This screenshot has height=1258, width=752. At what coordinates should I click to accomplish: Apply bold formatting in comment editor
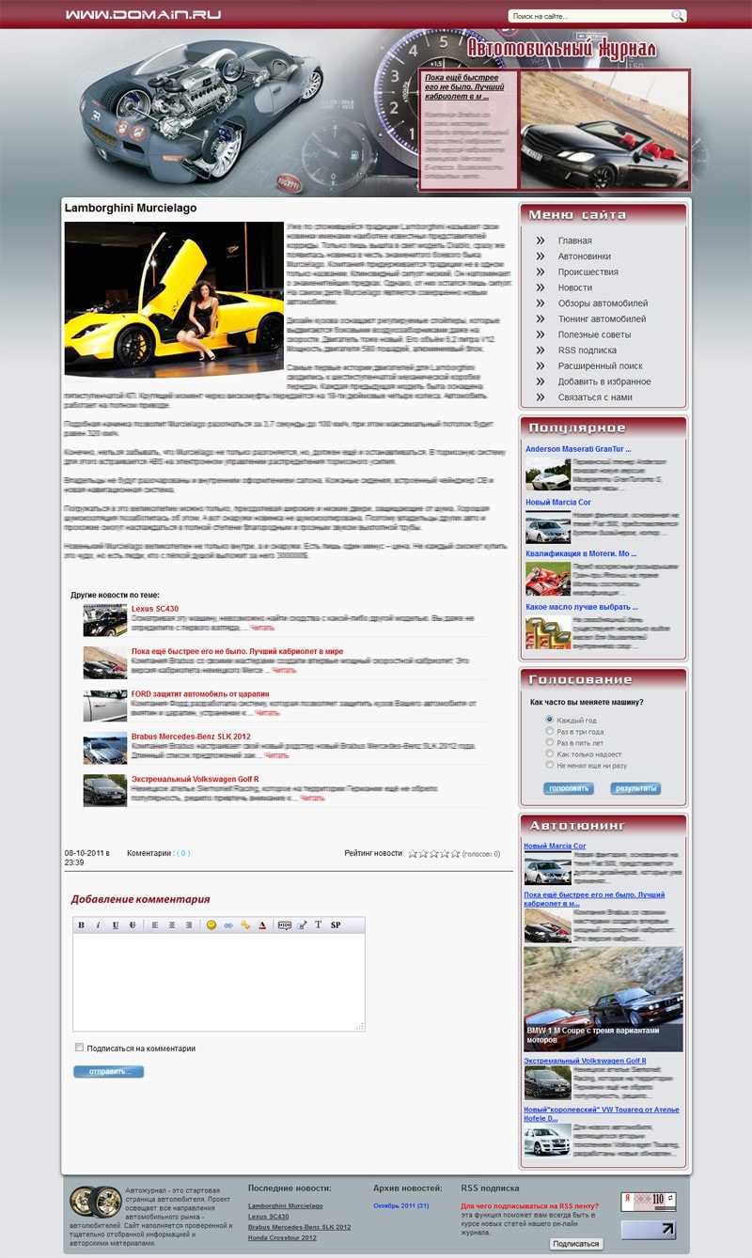point(81,925)
